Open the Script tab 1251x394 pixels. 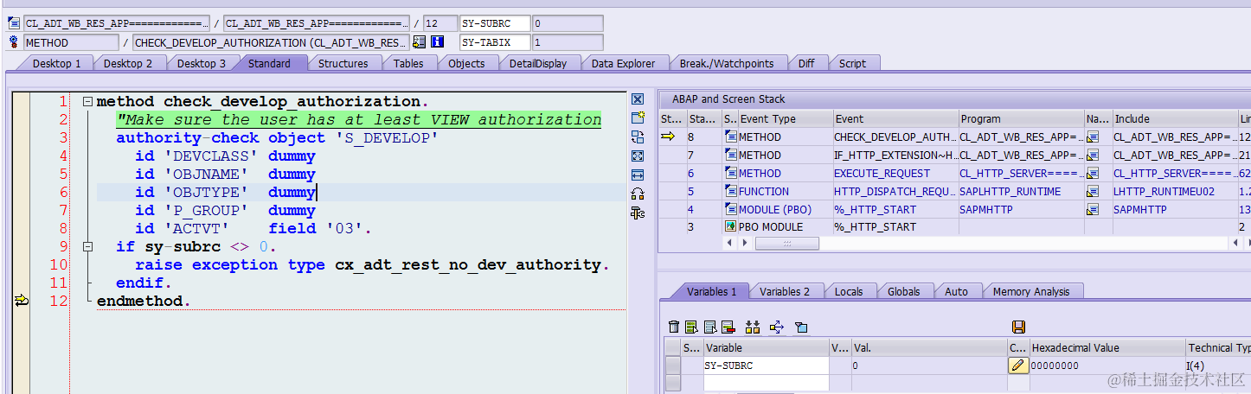tap(852, 63)
